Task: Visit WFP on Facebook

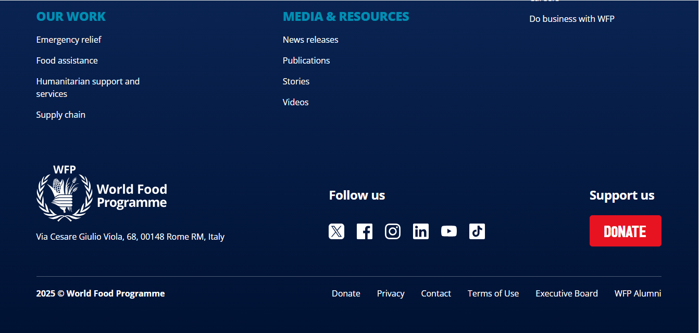Action: 365,231
